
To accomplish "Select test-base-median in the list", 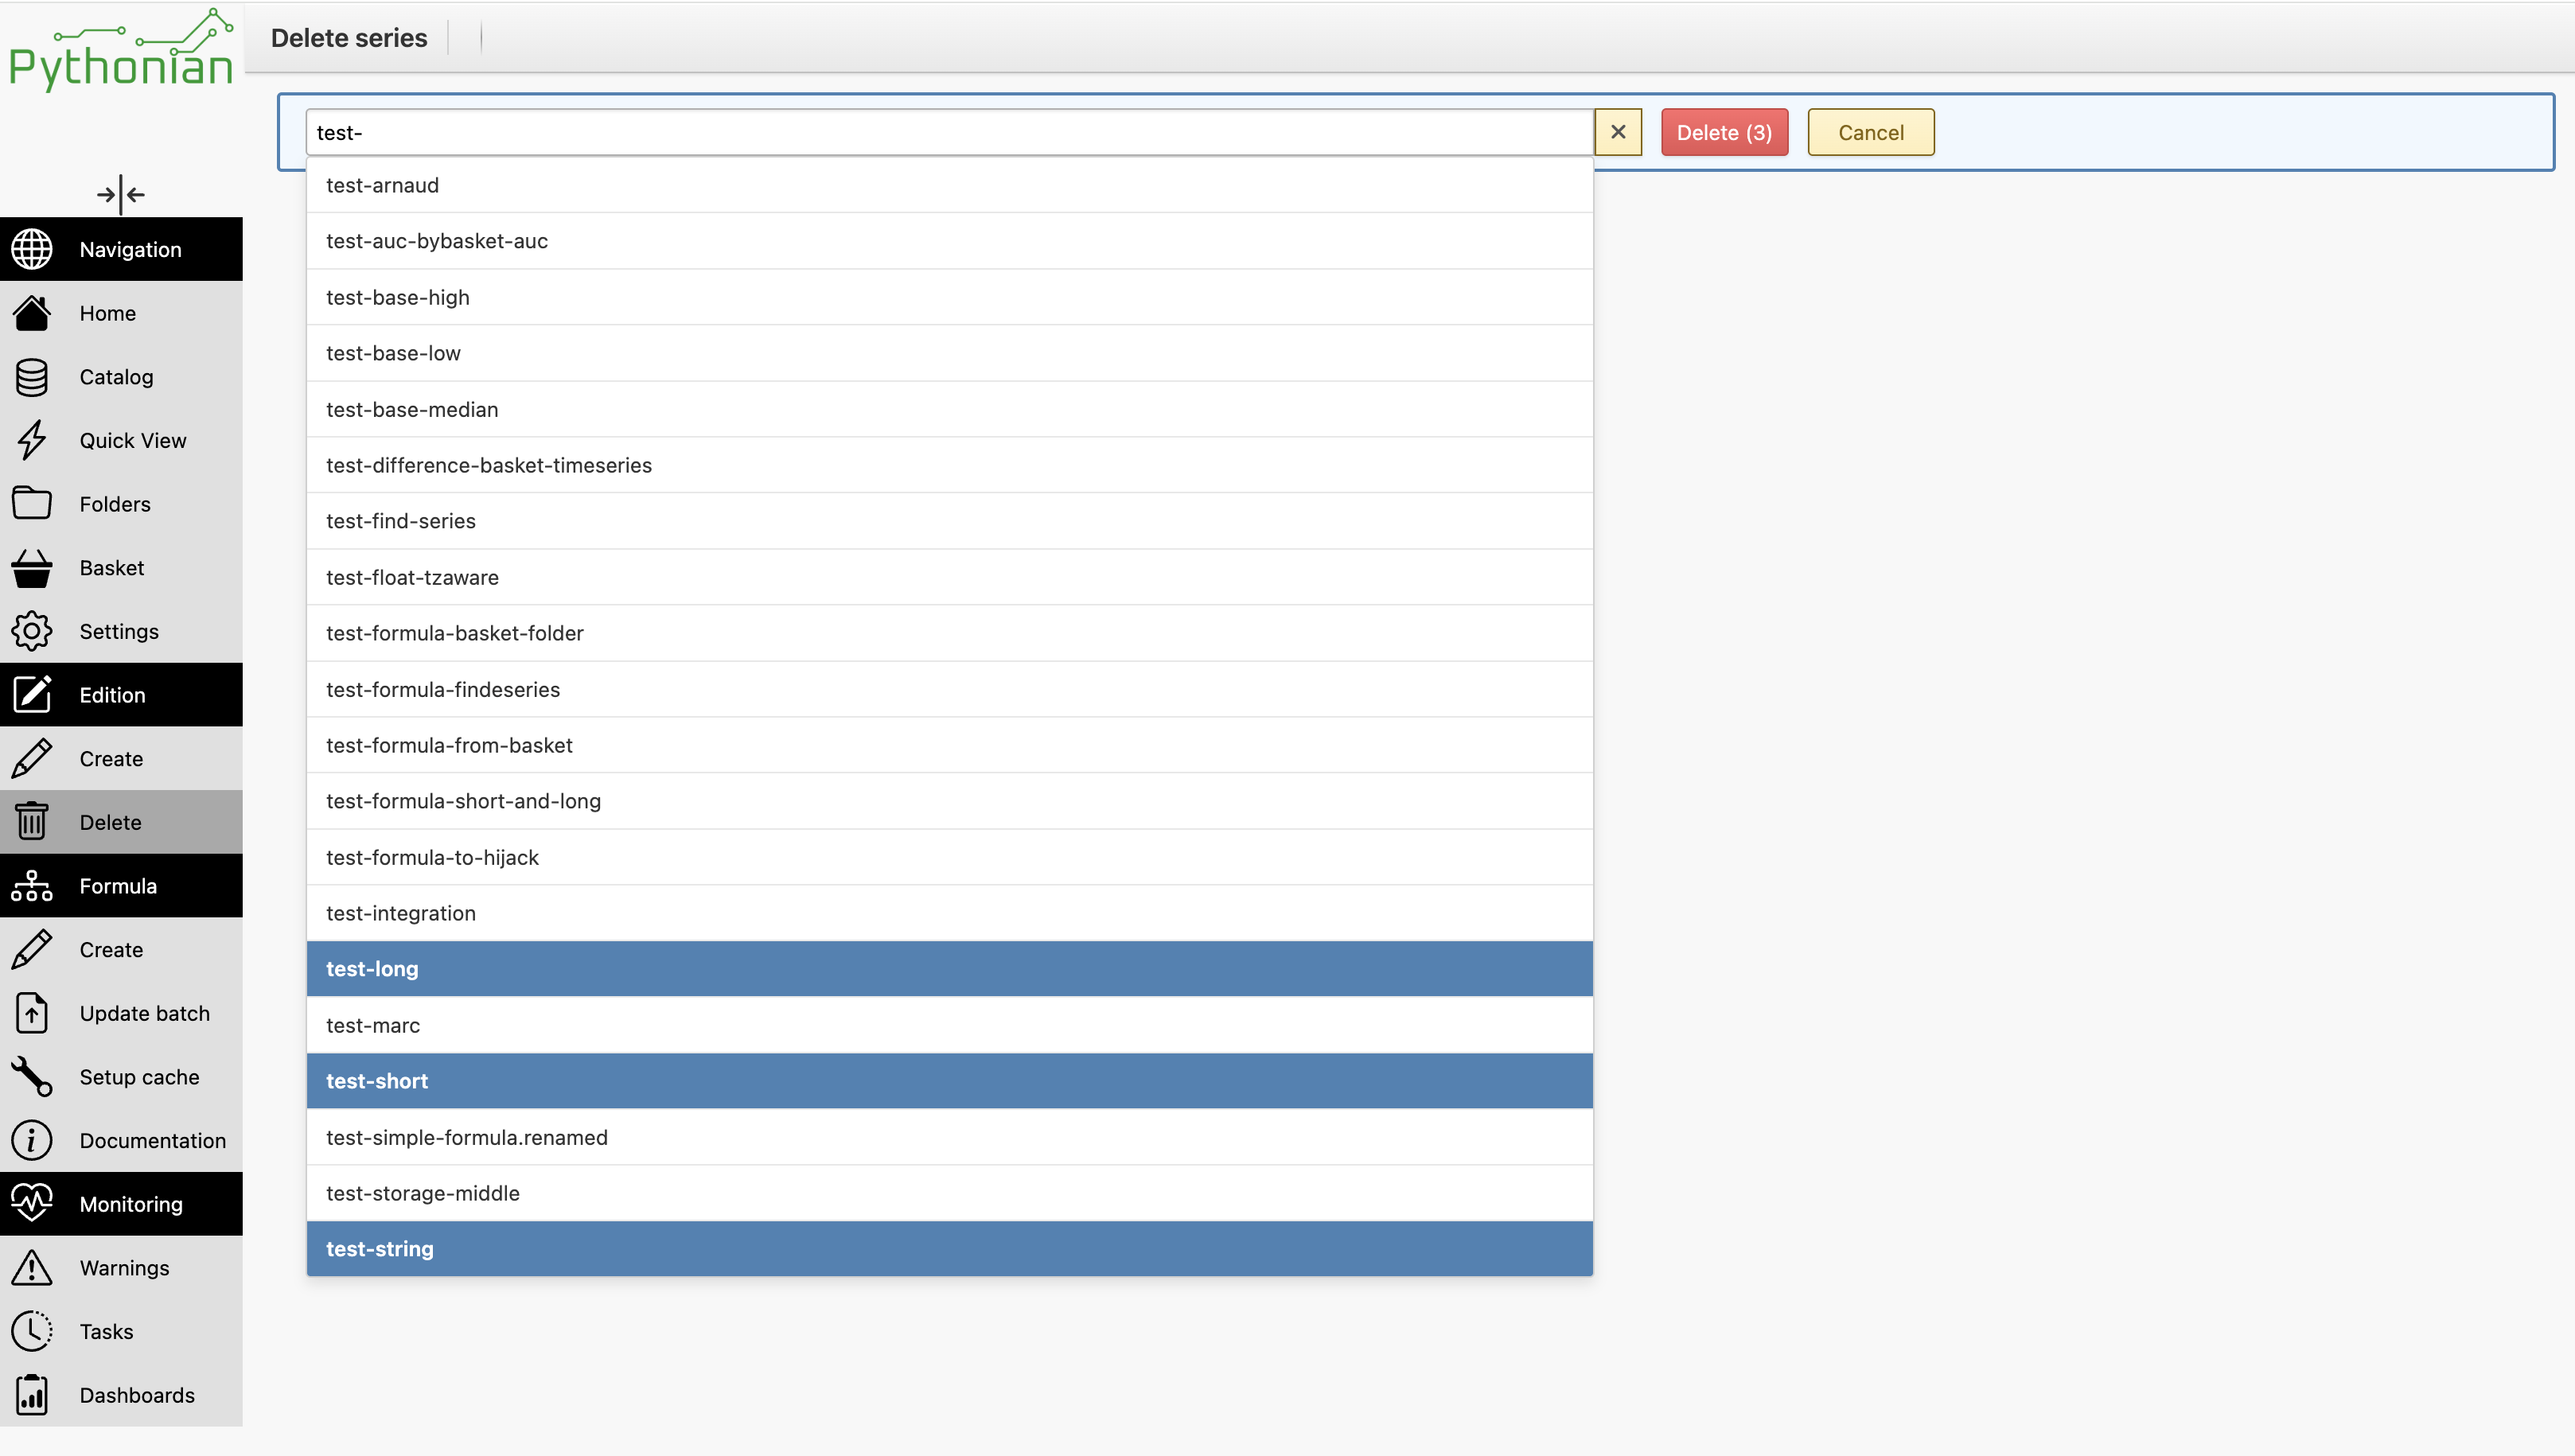I will [949, 409].
